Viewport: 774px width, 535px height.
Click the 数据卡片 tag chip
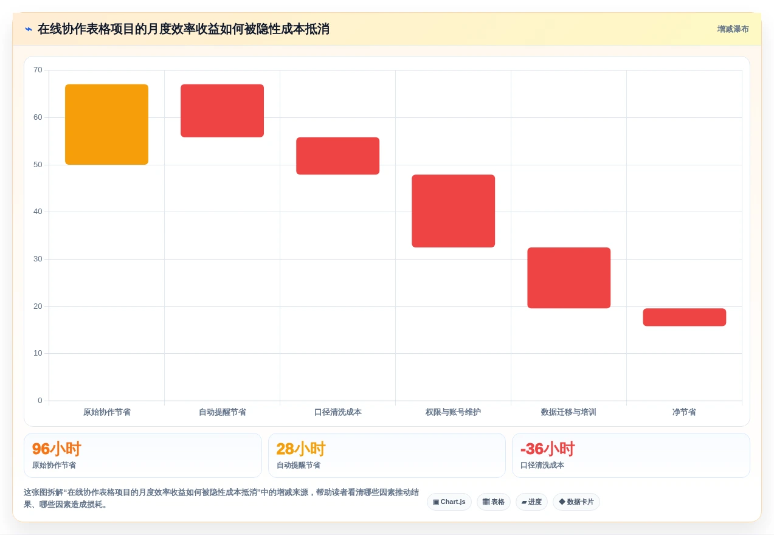pyautogui.click(x=576, y=502)
